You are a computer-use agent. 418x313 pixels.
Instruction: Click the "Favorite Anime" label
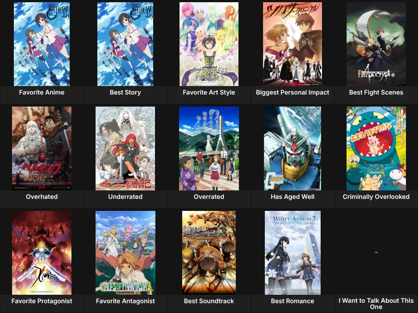point(42,92)
